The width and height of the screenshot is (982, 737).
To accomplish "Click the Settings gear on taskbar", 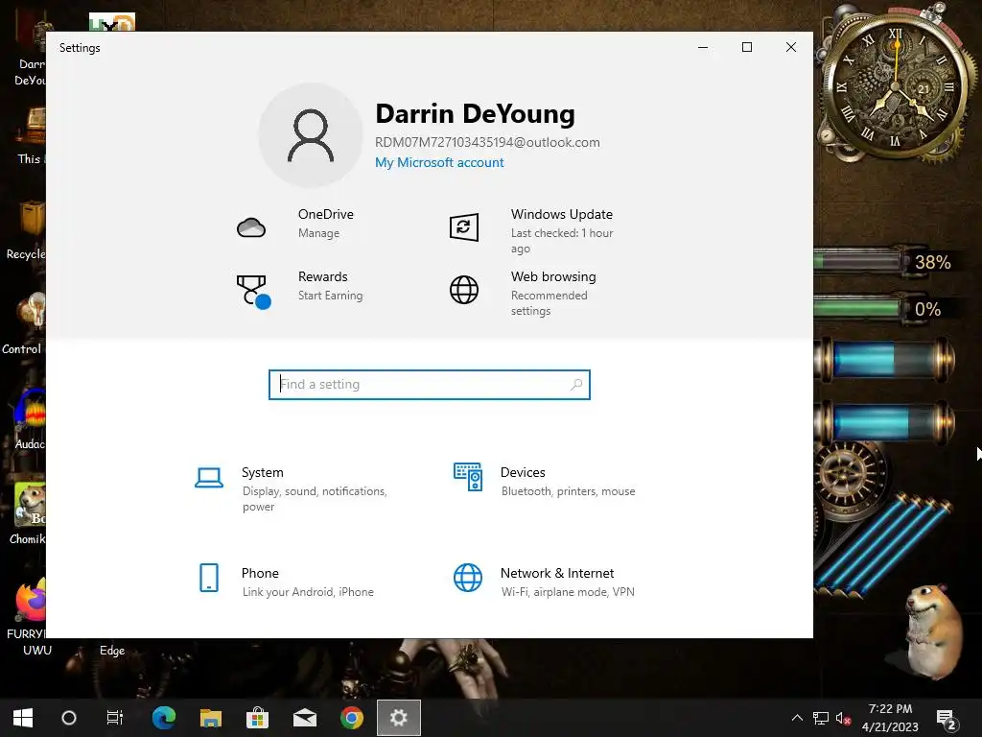I will pos(399,718).
